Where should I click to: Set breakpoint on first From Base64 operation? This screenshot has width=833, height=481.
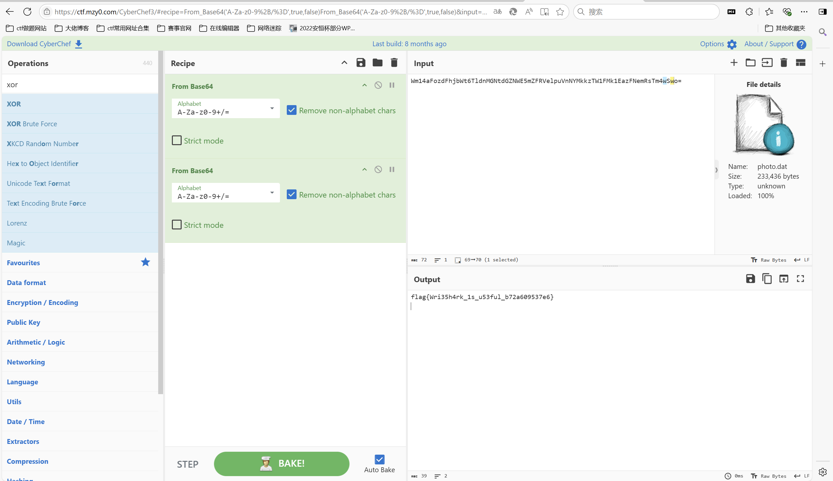pos(392,85)
